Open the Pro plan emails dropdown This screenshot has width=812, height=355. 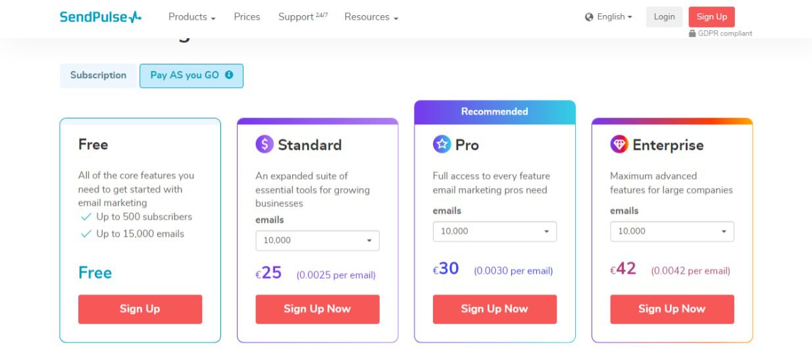click(x=494, y=231)
